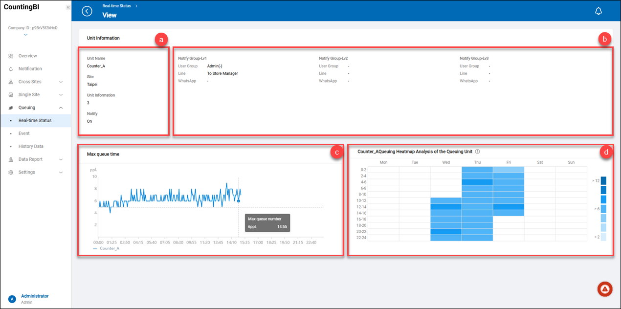Click the Settings gear icon in sidebar
The height and width of the screenshot is (309, 621).
(x=11, y=173)
